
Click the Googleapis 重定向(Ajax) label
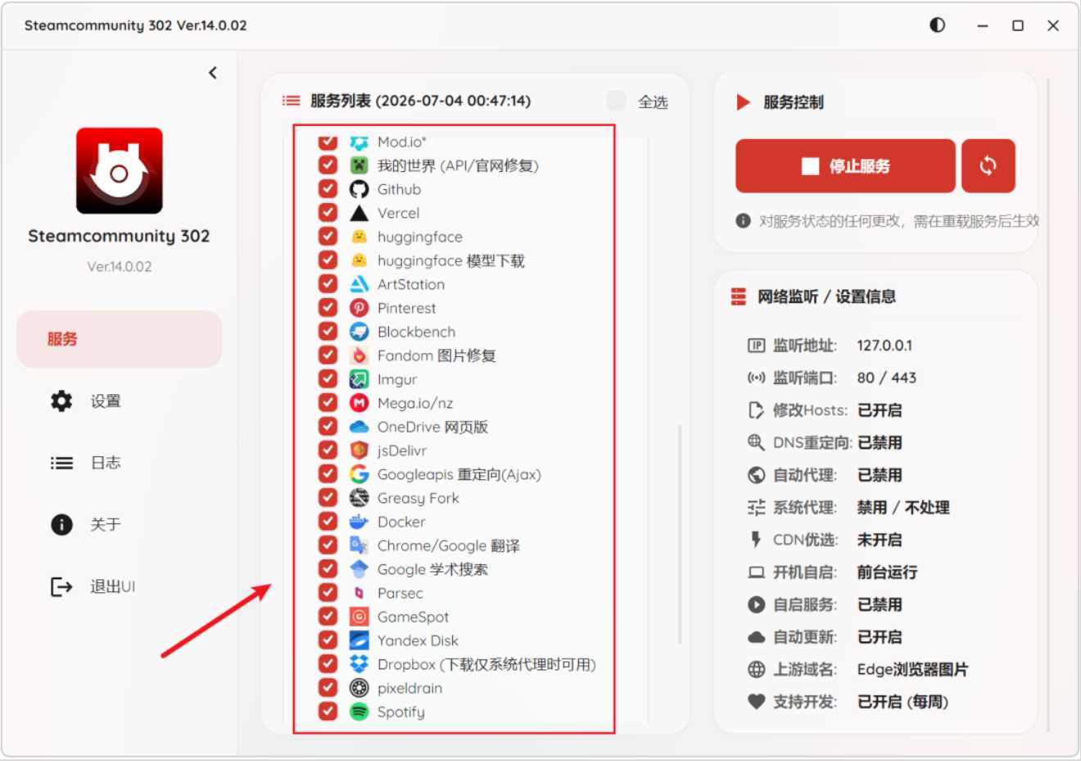point(459,474)
